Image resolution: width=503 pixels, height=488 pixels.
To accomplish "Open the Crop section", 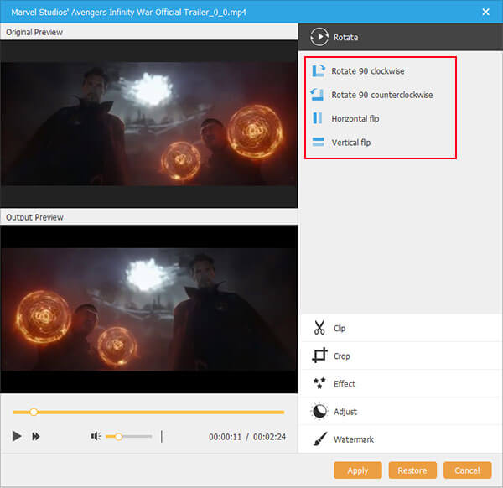I will (x=401, y=356).
